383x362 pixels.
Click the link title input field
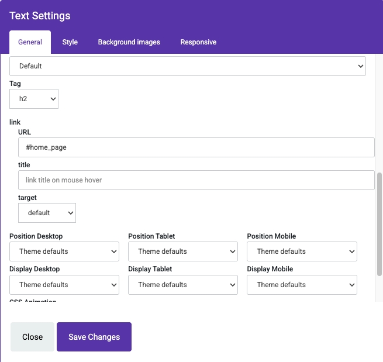click(196, 180)
